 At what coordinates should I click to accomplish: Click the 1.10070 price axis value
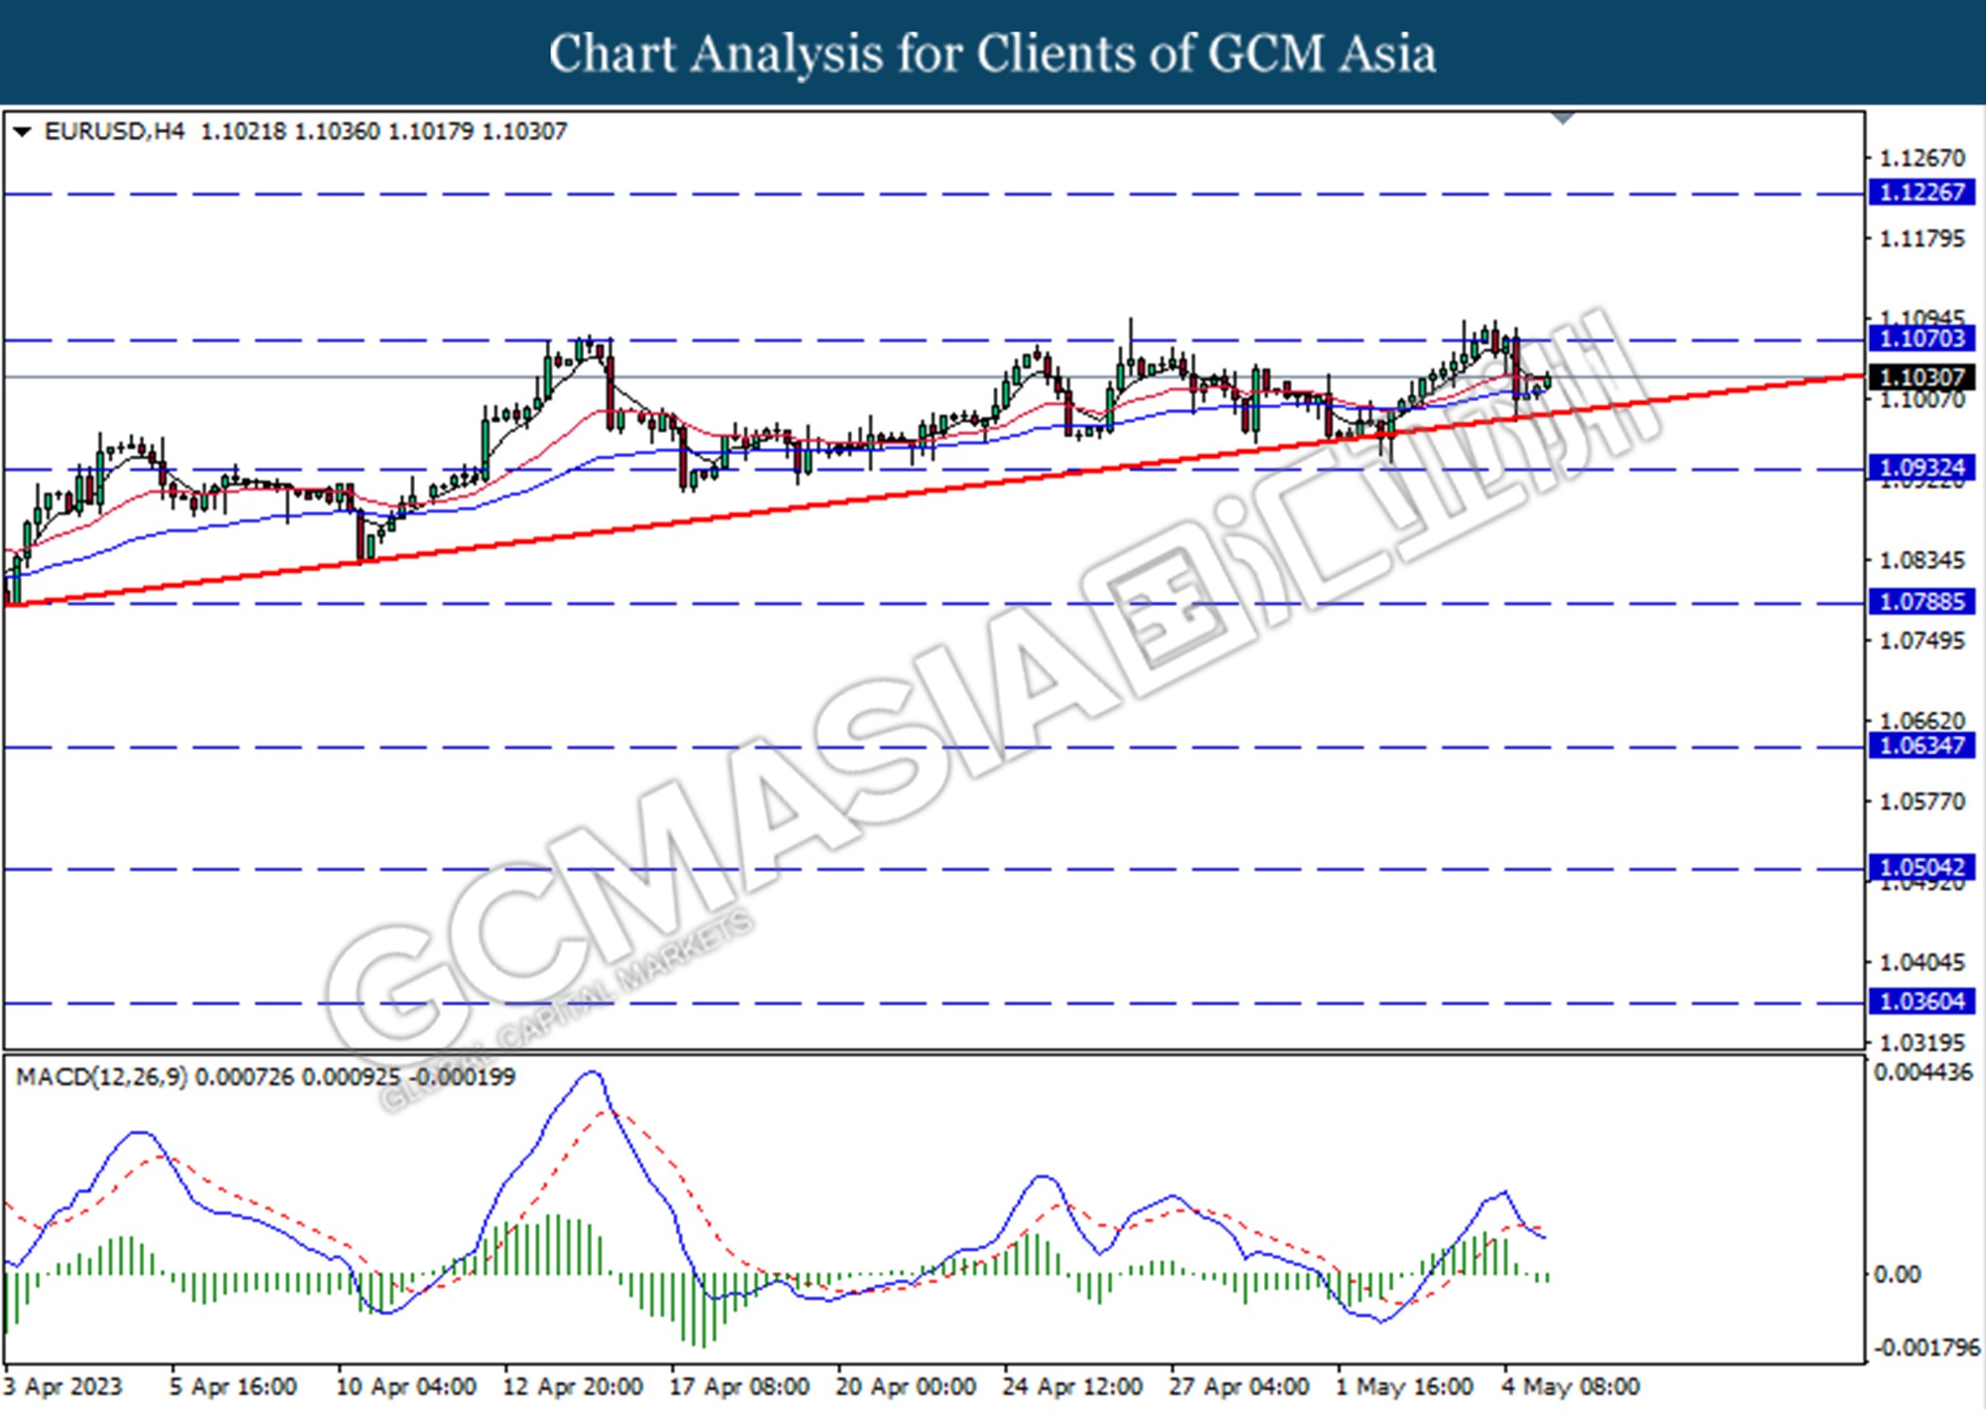(x=1921, y=400)
